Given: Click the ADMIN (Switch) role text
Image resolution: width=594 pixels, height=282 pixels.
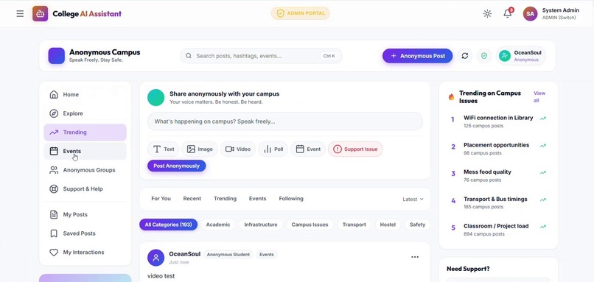Looking at the screenshot, I should 559,18.
